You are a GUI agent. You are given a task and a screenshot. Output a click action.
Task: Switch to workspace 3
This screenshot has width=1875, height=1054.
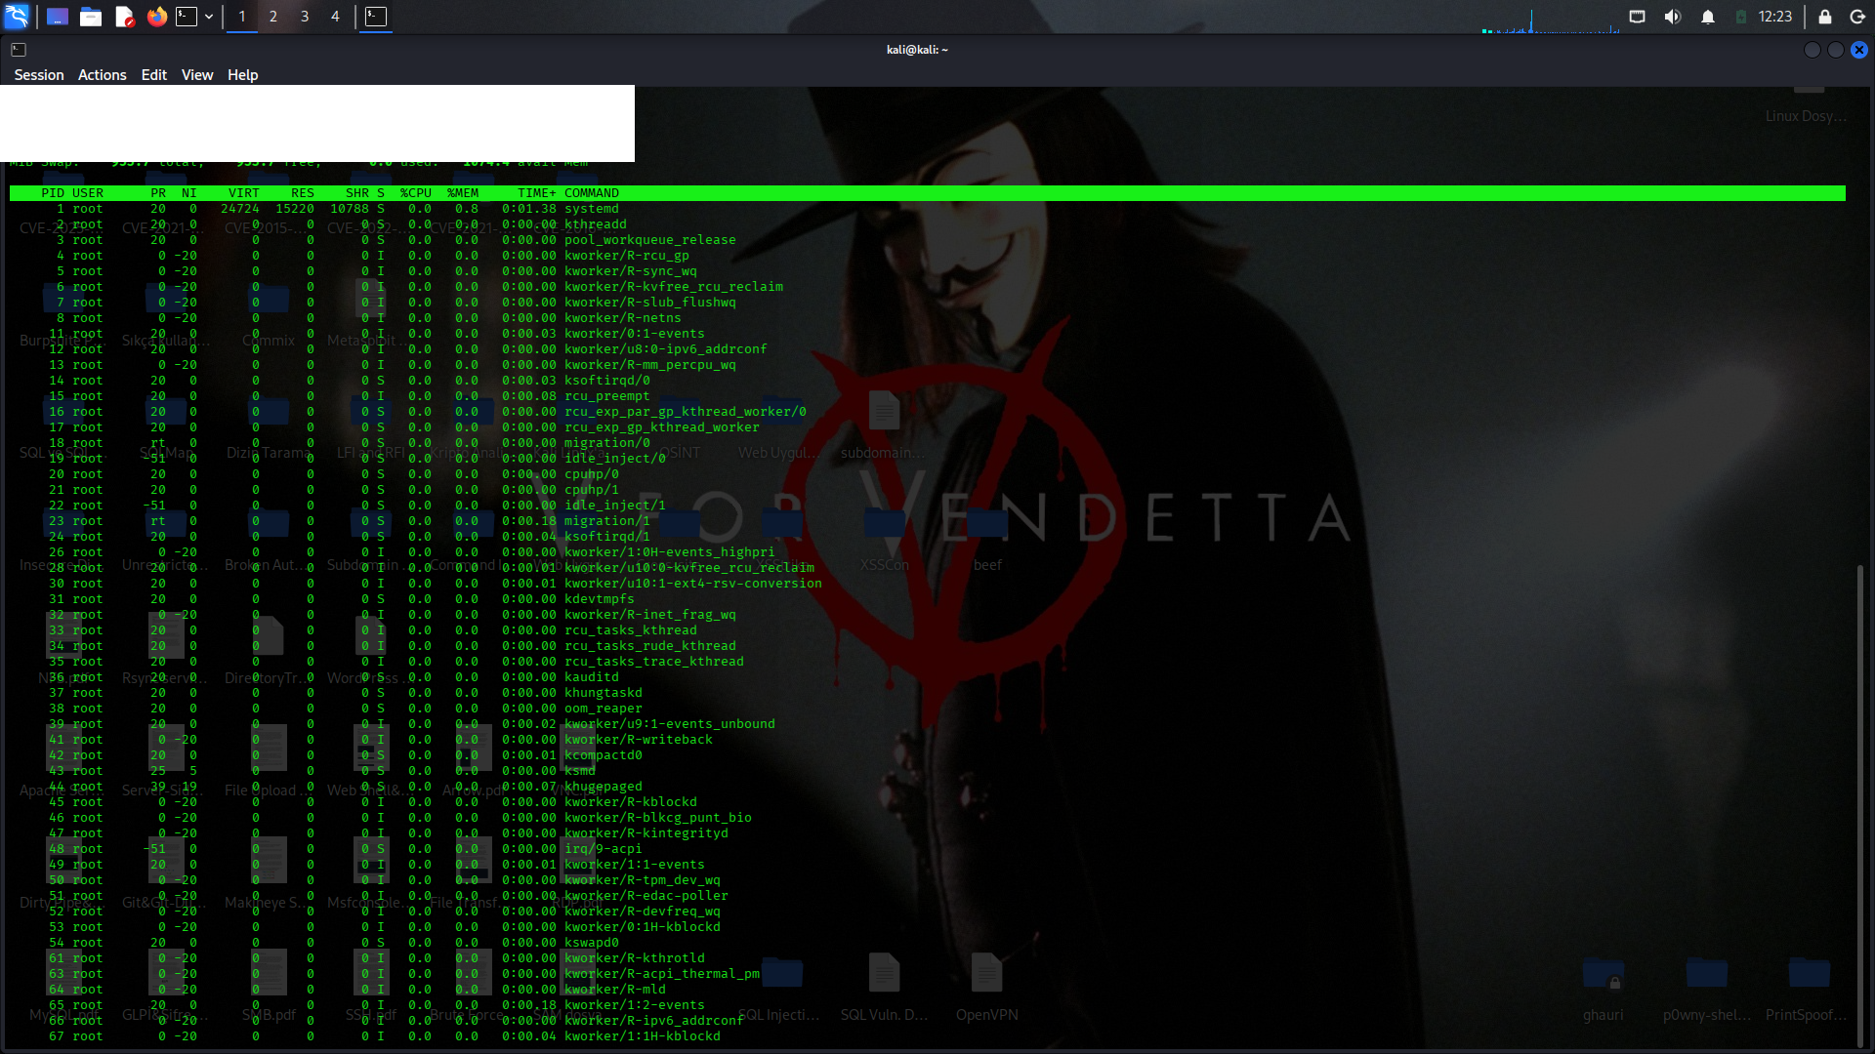305,17
